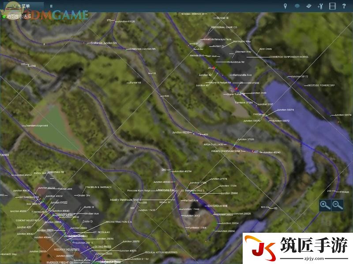Click the LOCONO PRESS label
The height and width of the screenshot is (264, 353).
tap(102, 247)
